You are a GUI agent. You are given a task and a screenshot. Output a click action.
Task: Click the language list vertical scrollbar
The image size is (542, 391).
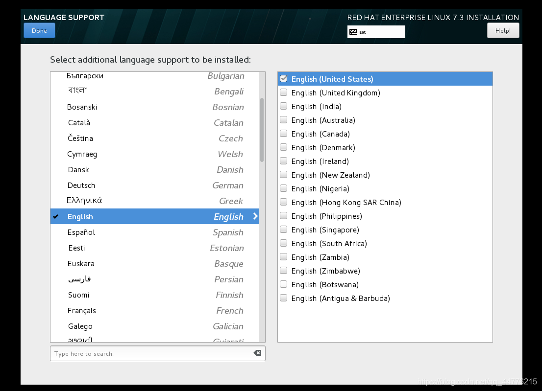click(x=262, y=130)
